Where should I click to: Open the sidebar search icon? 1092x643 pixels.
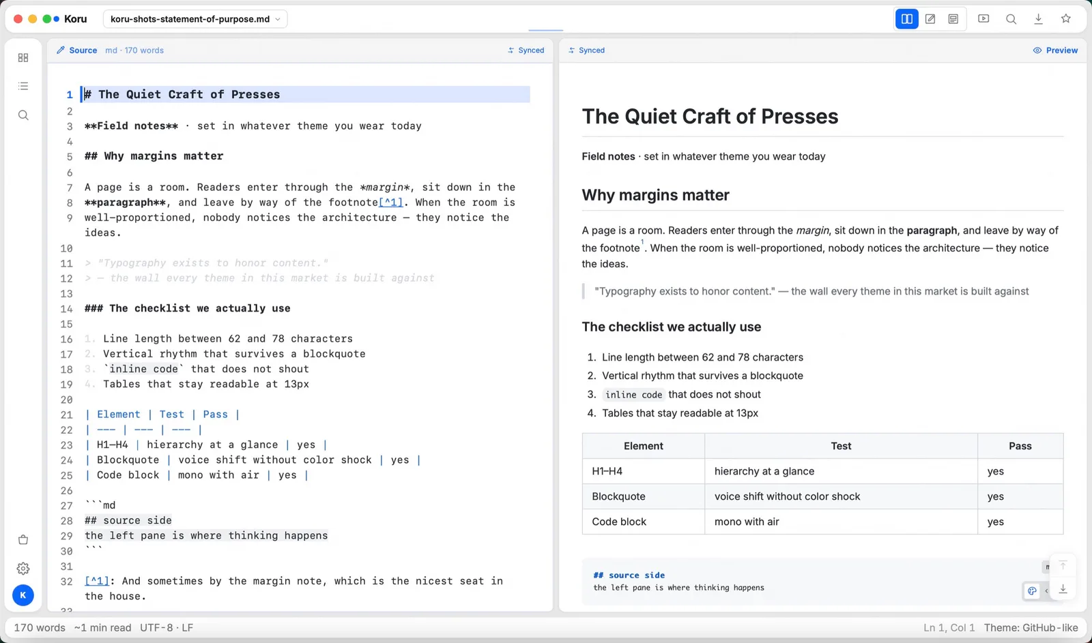[23, 115]
